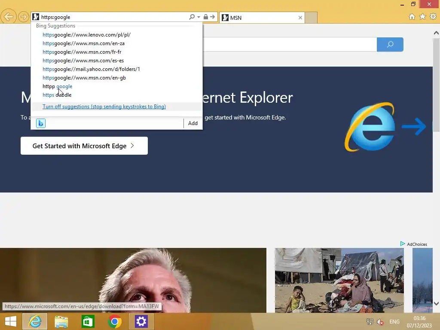Viewport: 440px width, 330px height.
Task: Open Favorites star icon
Action: (x=423, y=17)
